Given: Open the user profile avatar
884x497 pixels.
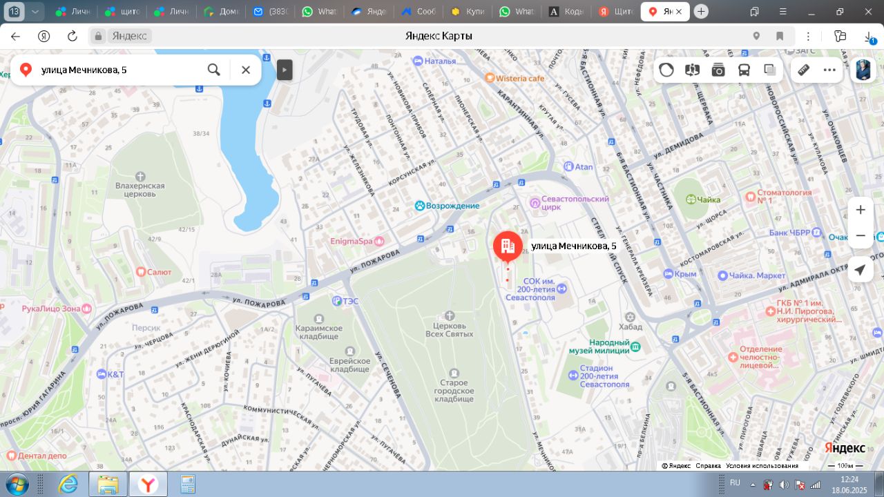Looking at the screenshot, I should tap(863, 70).
